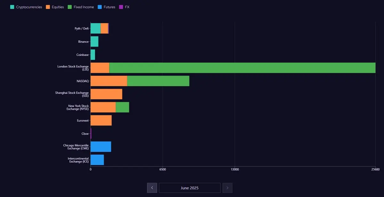This screenshot has height=197, width=384.
Task: Click the Coinbase axis label
Action: click(83, 55)
